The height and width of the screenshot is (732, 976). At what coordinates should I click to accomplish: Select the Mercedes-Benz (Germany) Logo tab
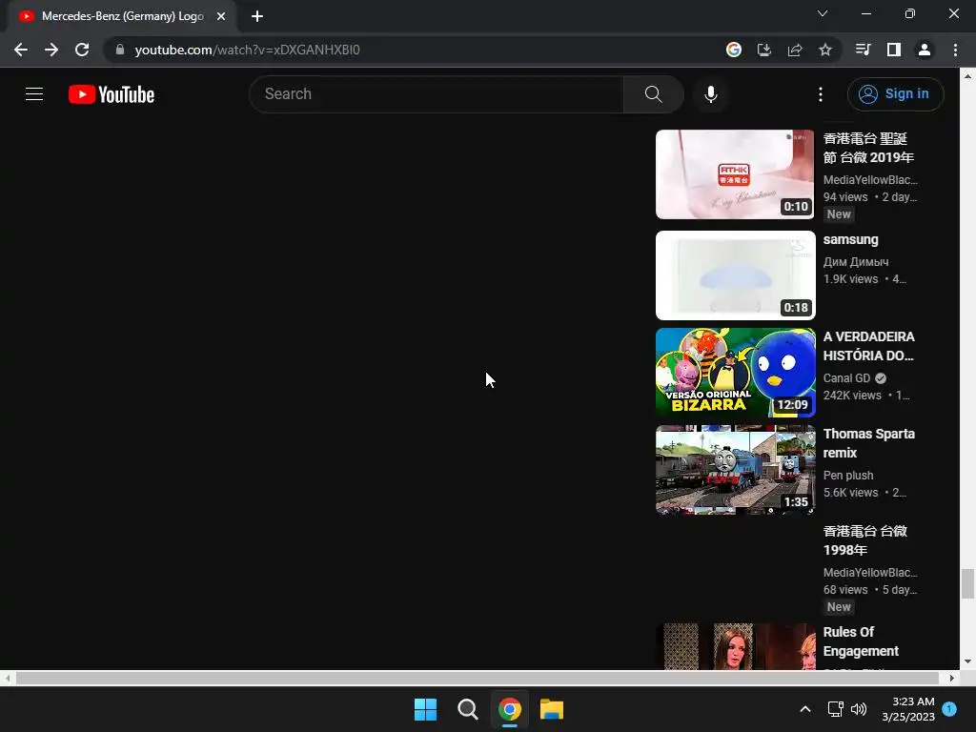point(122,16)
